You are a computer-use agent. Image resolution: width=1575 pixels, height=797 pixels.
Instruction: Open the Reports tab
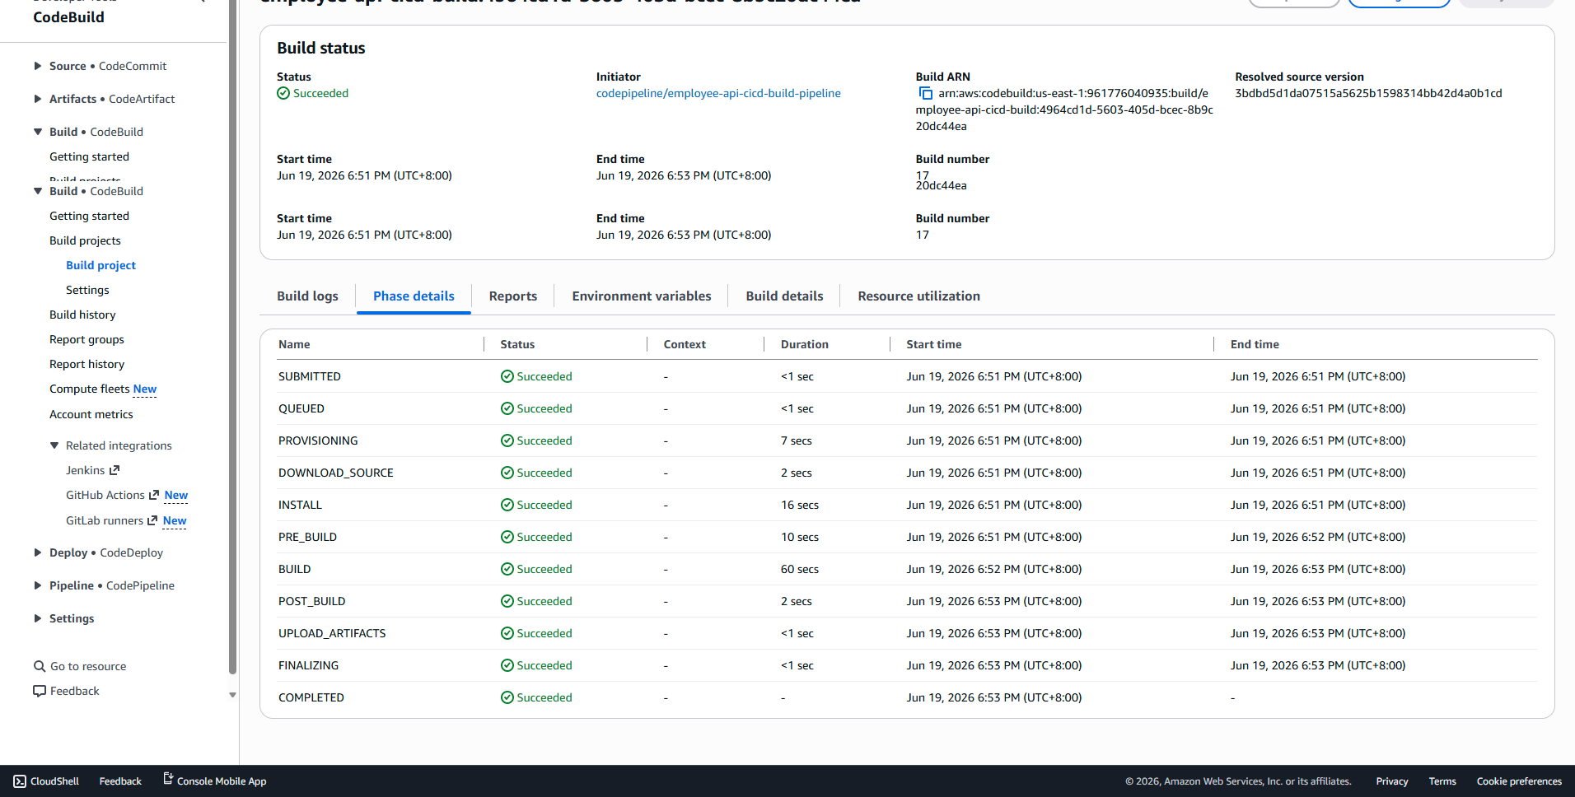click(x=512, y=296)
